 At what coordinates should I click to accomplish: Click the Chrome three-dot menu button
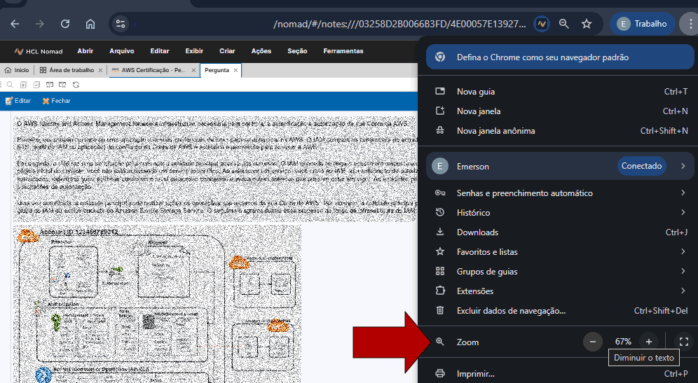(690, 24)
